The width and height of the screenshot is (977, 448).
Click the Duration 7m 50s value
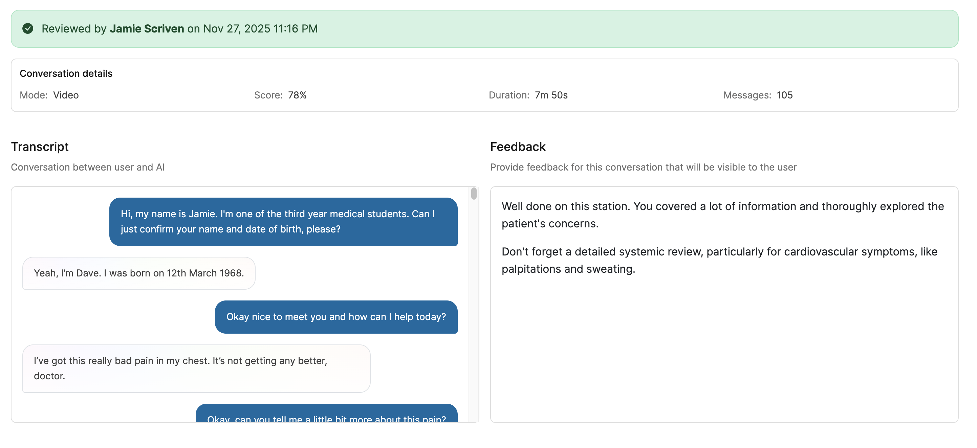click(x=551, y=95)
